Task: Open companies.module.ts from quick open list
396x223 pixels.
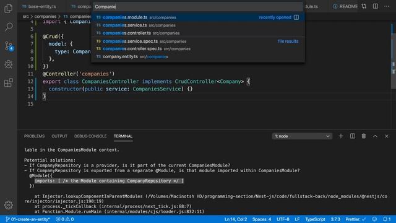Action: 198,17
